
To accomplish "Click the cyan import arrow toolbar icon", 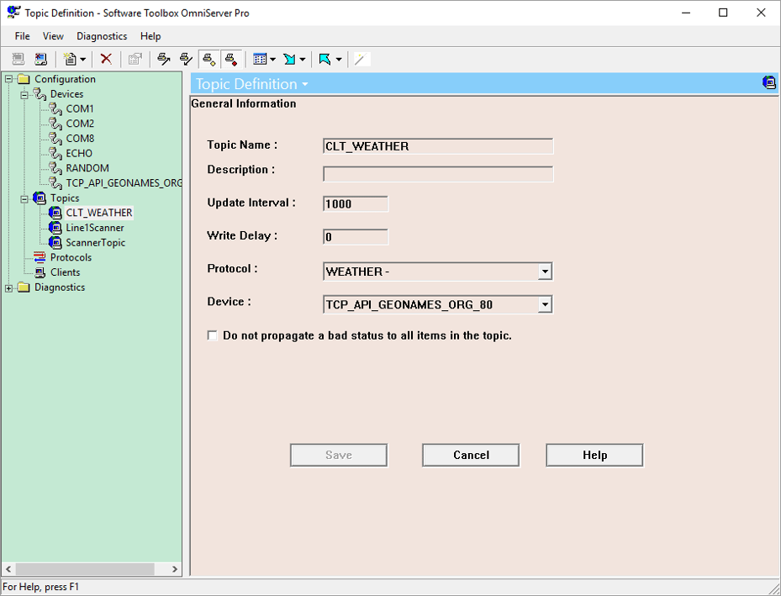I will [289, 59].
